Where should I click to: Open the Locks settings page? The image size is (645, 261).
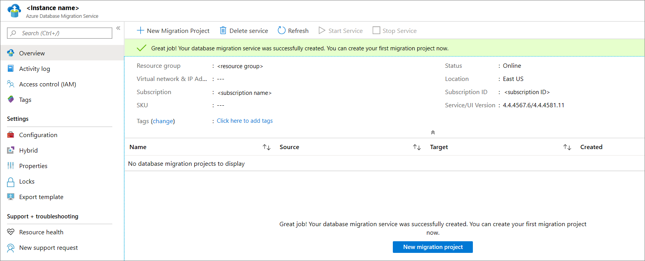[27, 182]
